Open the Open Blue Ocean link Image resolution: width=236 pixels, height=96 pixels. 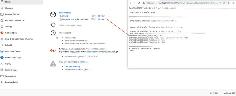coord(13,51)
